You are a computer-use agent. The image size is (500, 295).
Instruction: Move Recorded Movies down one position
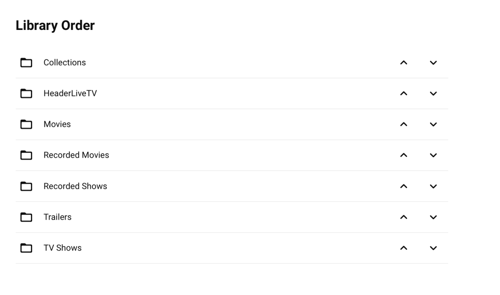tap(433, 155)
